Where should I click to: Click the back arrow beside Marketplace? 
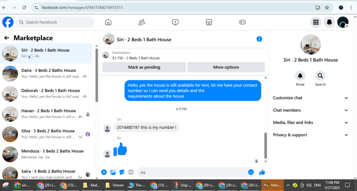click(7, 38)
